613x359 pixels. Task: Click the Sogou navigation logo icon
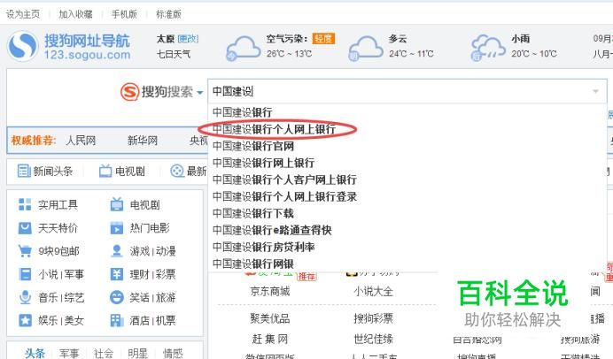23,46
